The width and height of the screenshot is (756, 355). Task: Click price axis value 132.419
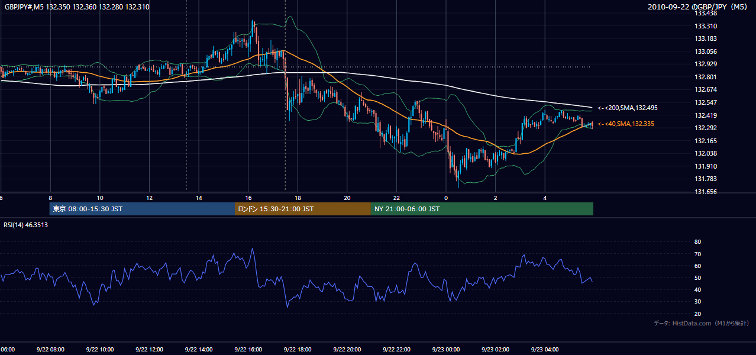706,115
